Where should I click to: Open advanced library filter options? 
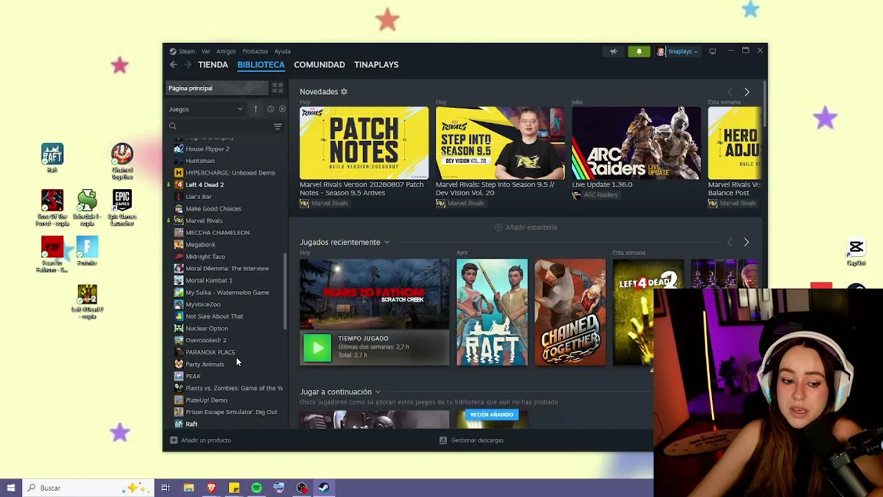[x=277, y=126]
